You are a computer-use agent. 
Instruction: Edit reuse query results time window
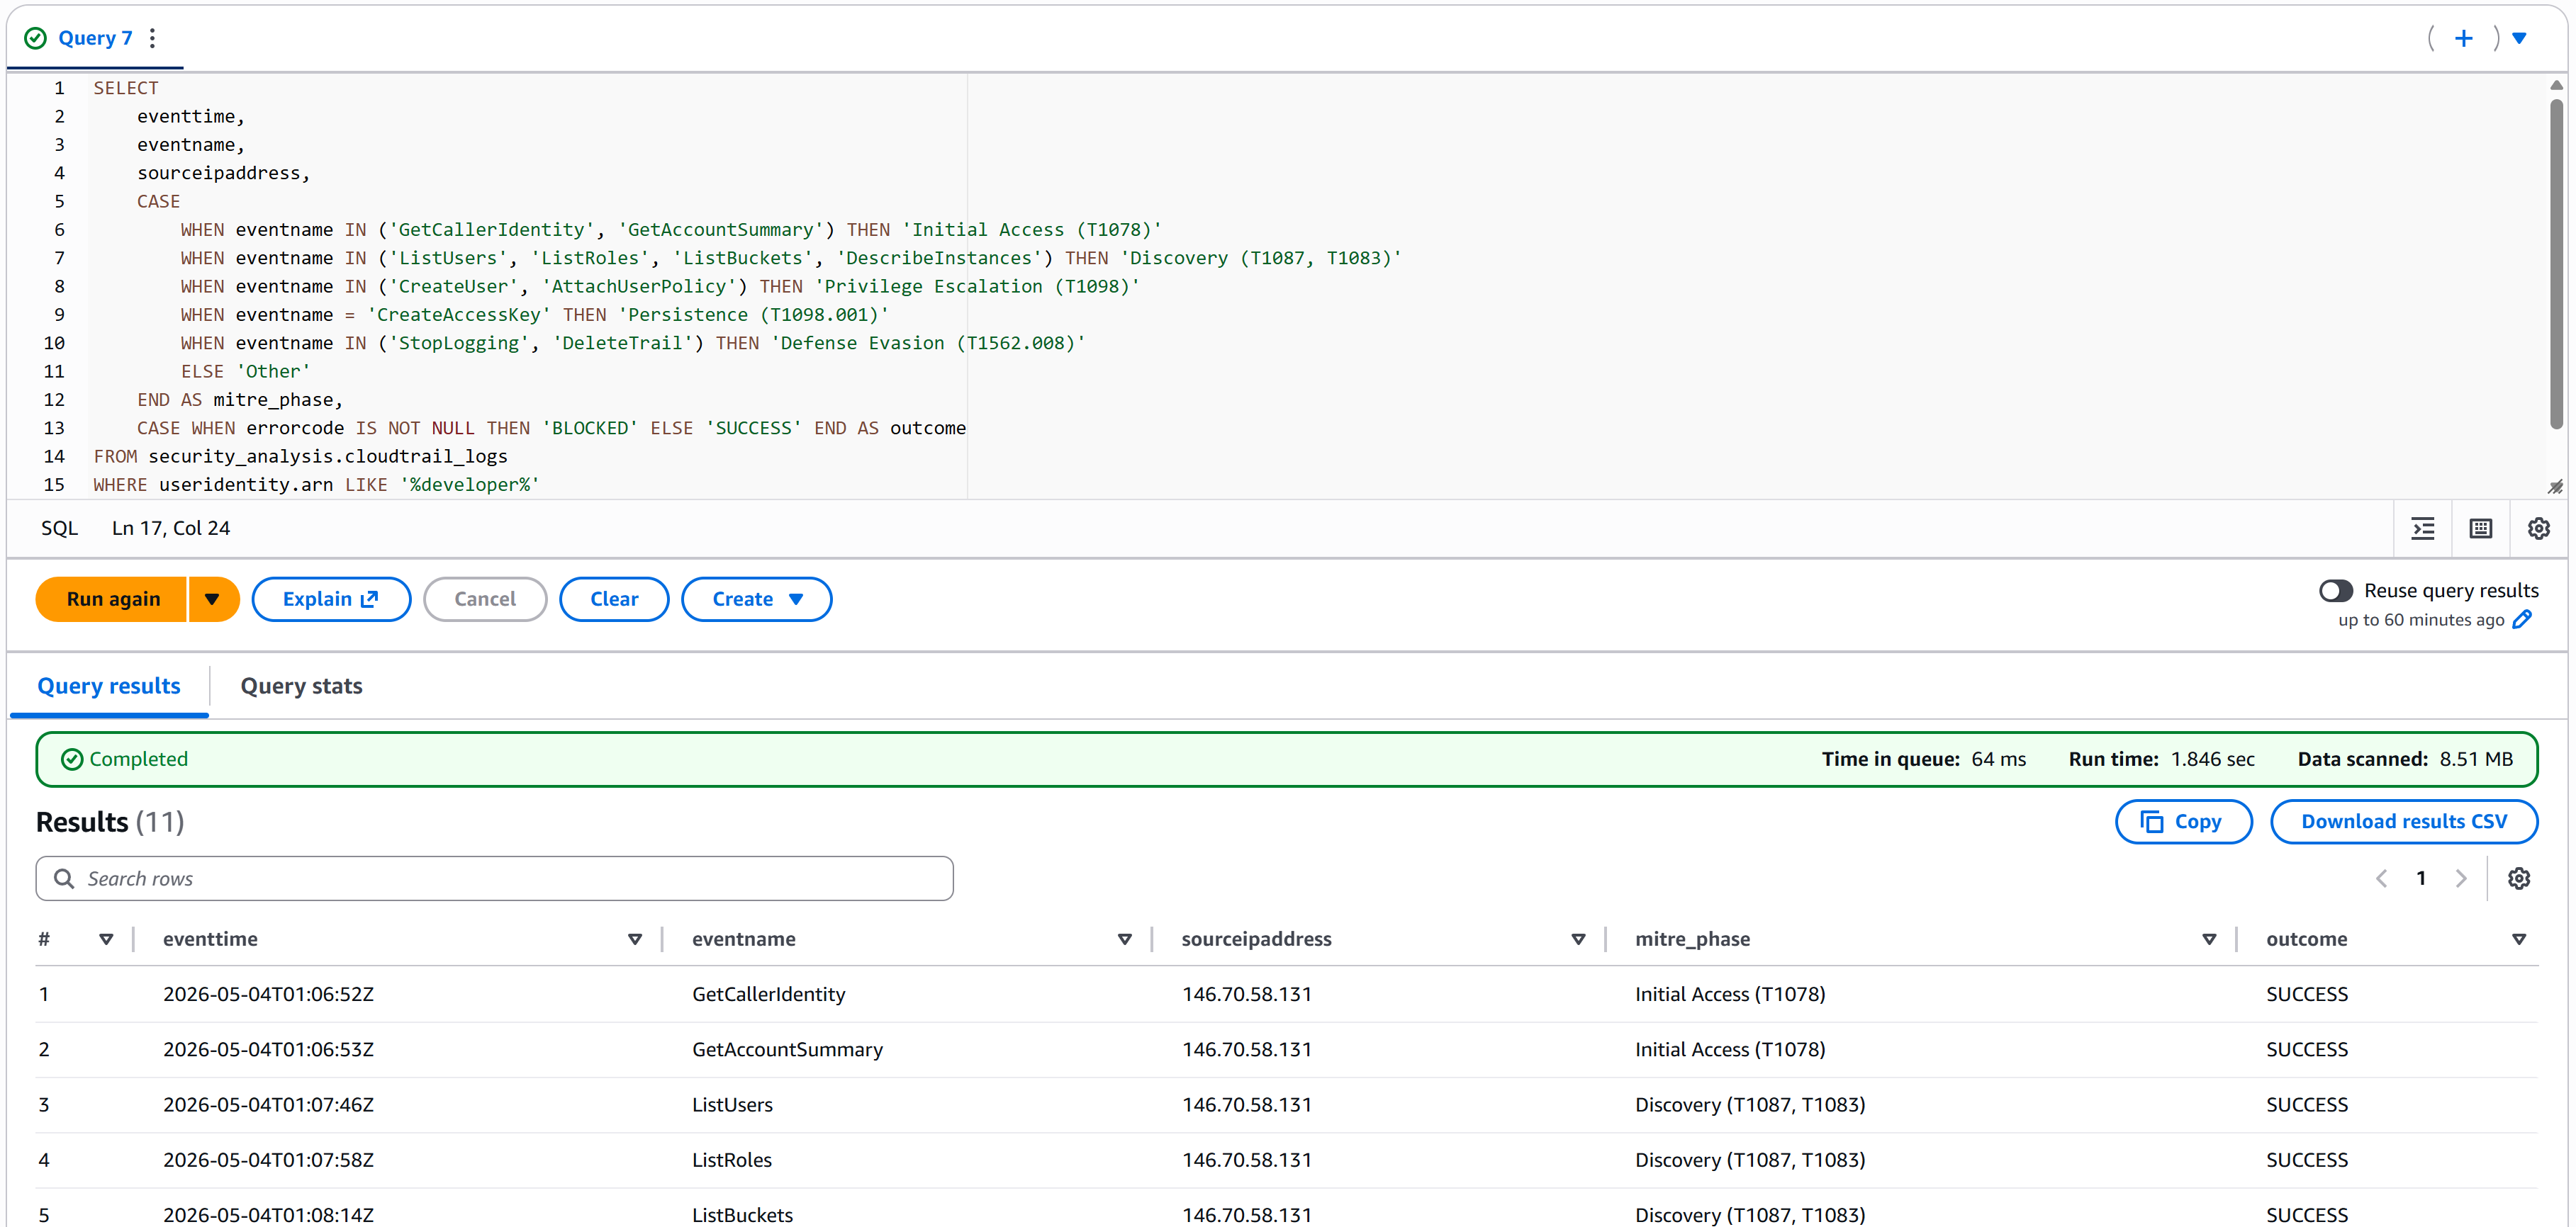[x=2522, y=619]
